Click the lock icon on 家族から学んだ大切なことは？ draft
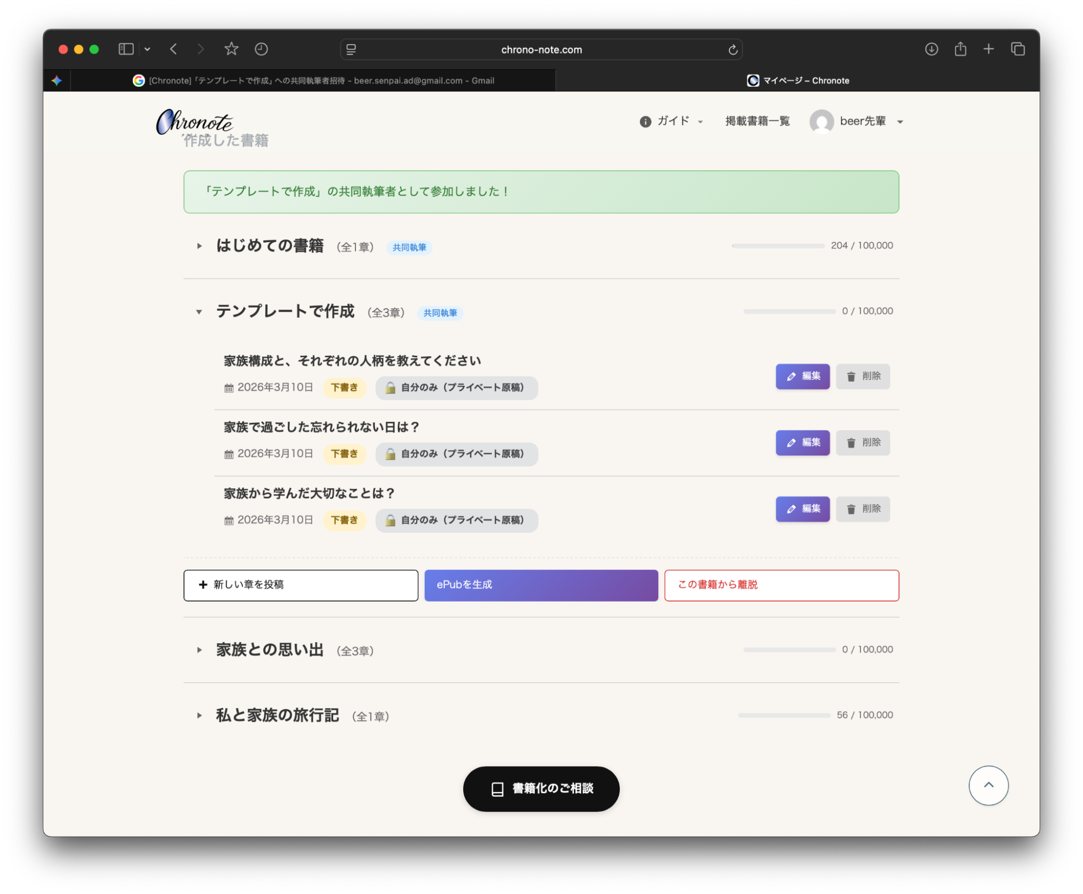The image size is (1083, 894). pyautogui.click(x=390, y=520)
